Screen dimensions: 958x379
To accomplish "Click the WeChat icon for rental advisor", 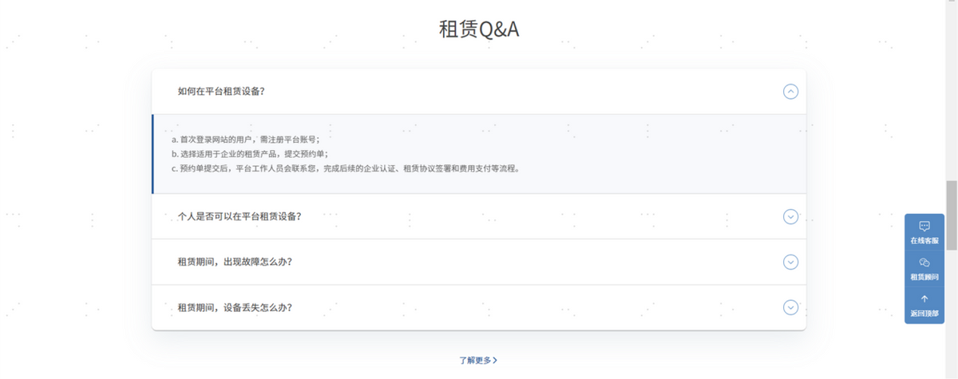I will click(924, 263).
